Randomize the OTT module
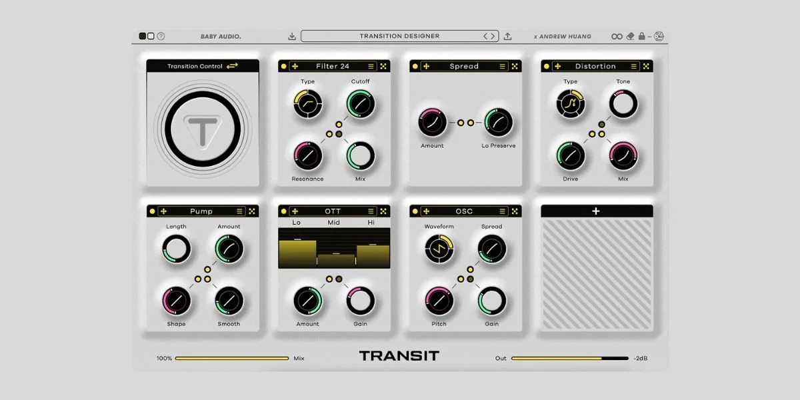 383,211
